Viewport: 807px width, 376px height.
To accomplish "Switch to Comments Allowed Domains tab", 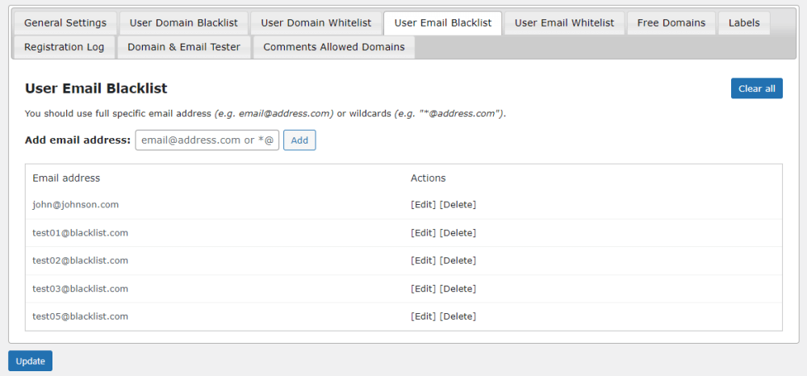I will [334, 47].
